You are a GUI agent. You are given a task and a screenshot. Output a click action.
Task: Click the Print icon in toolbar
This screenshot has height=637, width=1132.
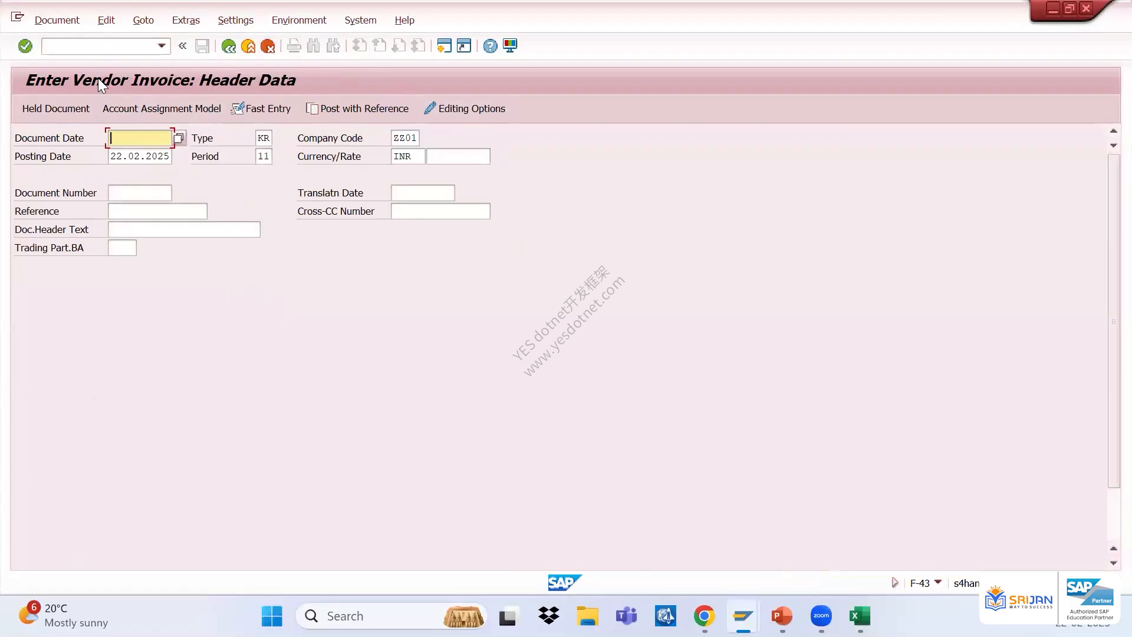point(294,46)
